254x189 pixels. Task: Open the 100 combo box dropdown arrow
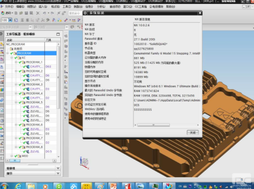[x=10, y=20]
